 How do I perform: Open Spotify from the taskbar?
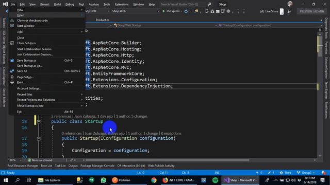216,180
